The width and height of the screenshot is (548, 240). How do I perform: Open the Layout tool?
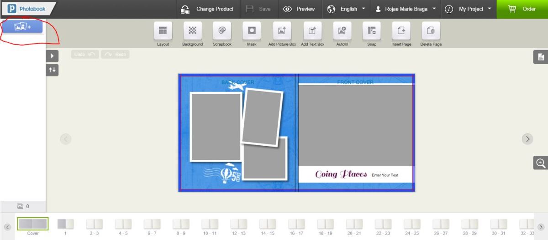click(x=163, y=31)
